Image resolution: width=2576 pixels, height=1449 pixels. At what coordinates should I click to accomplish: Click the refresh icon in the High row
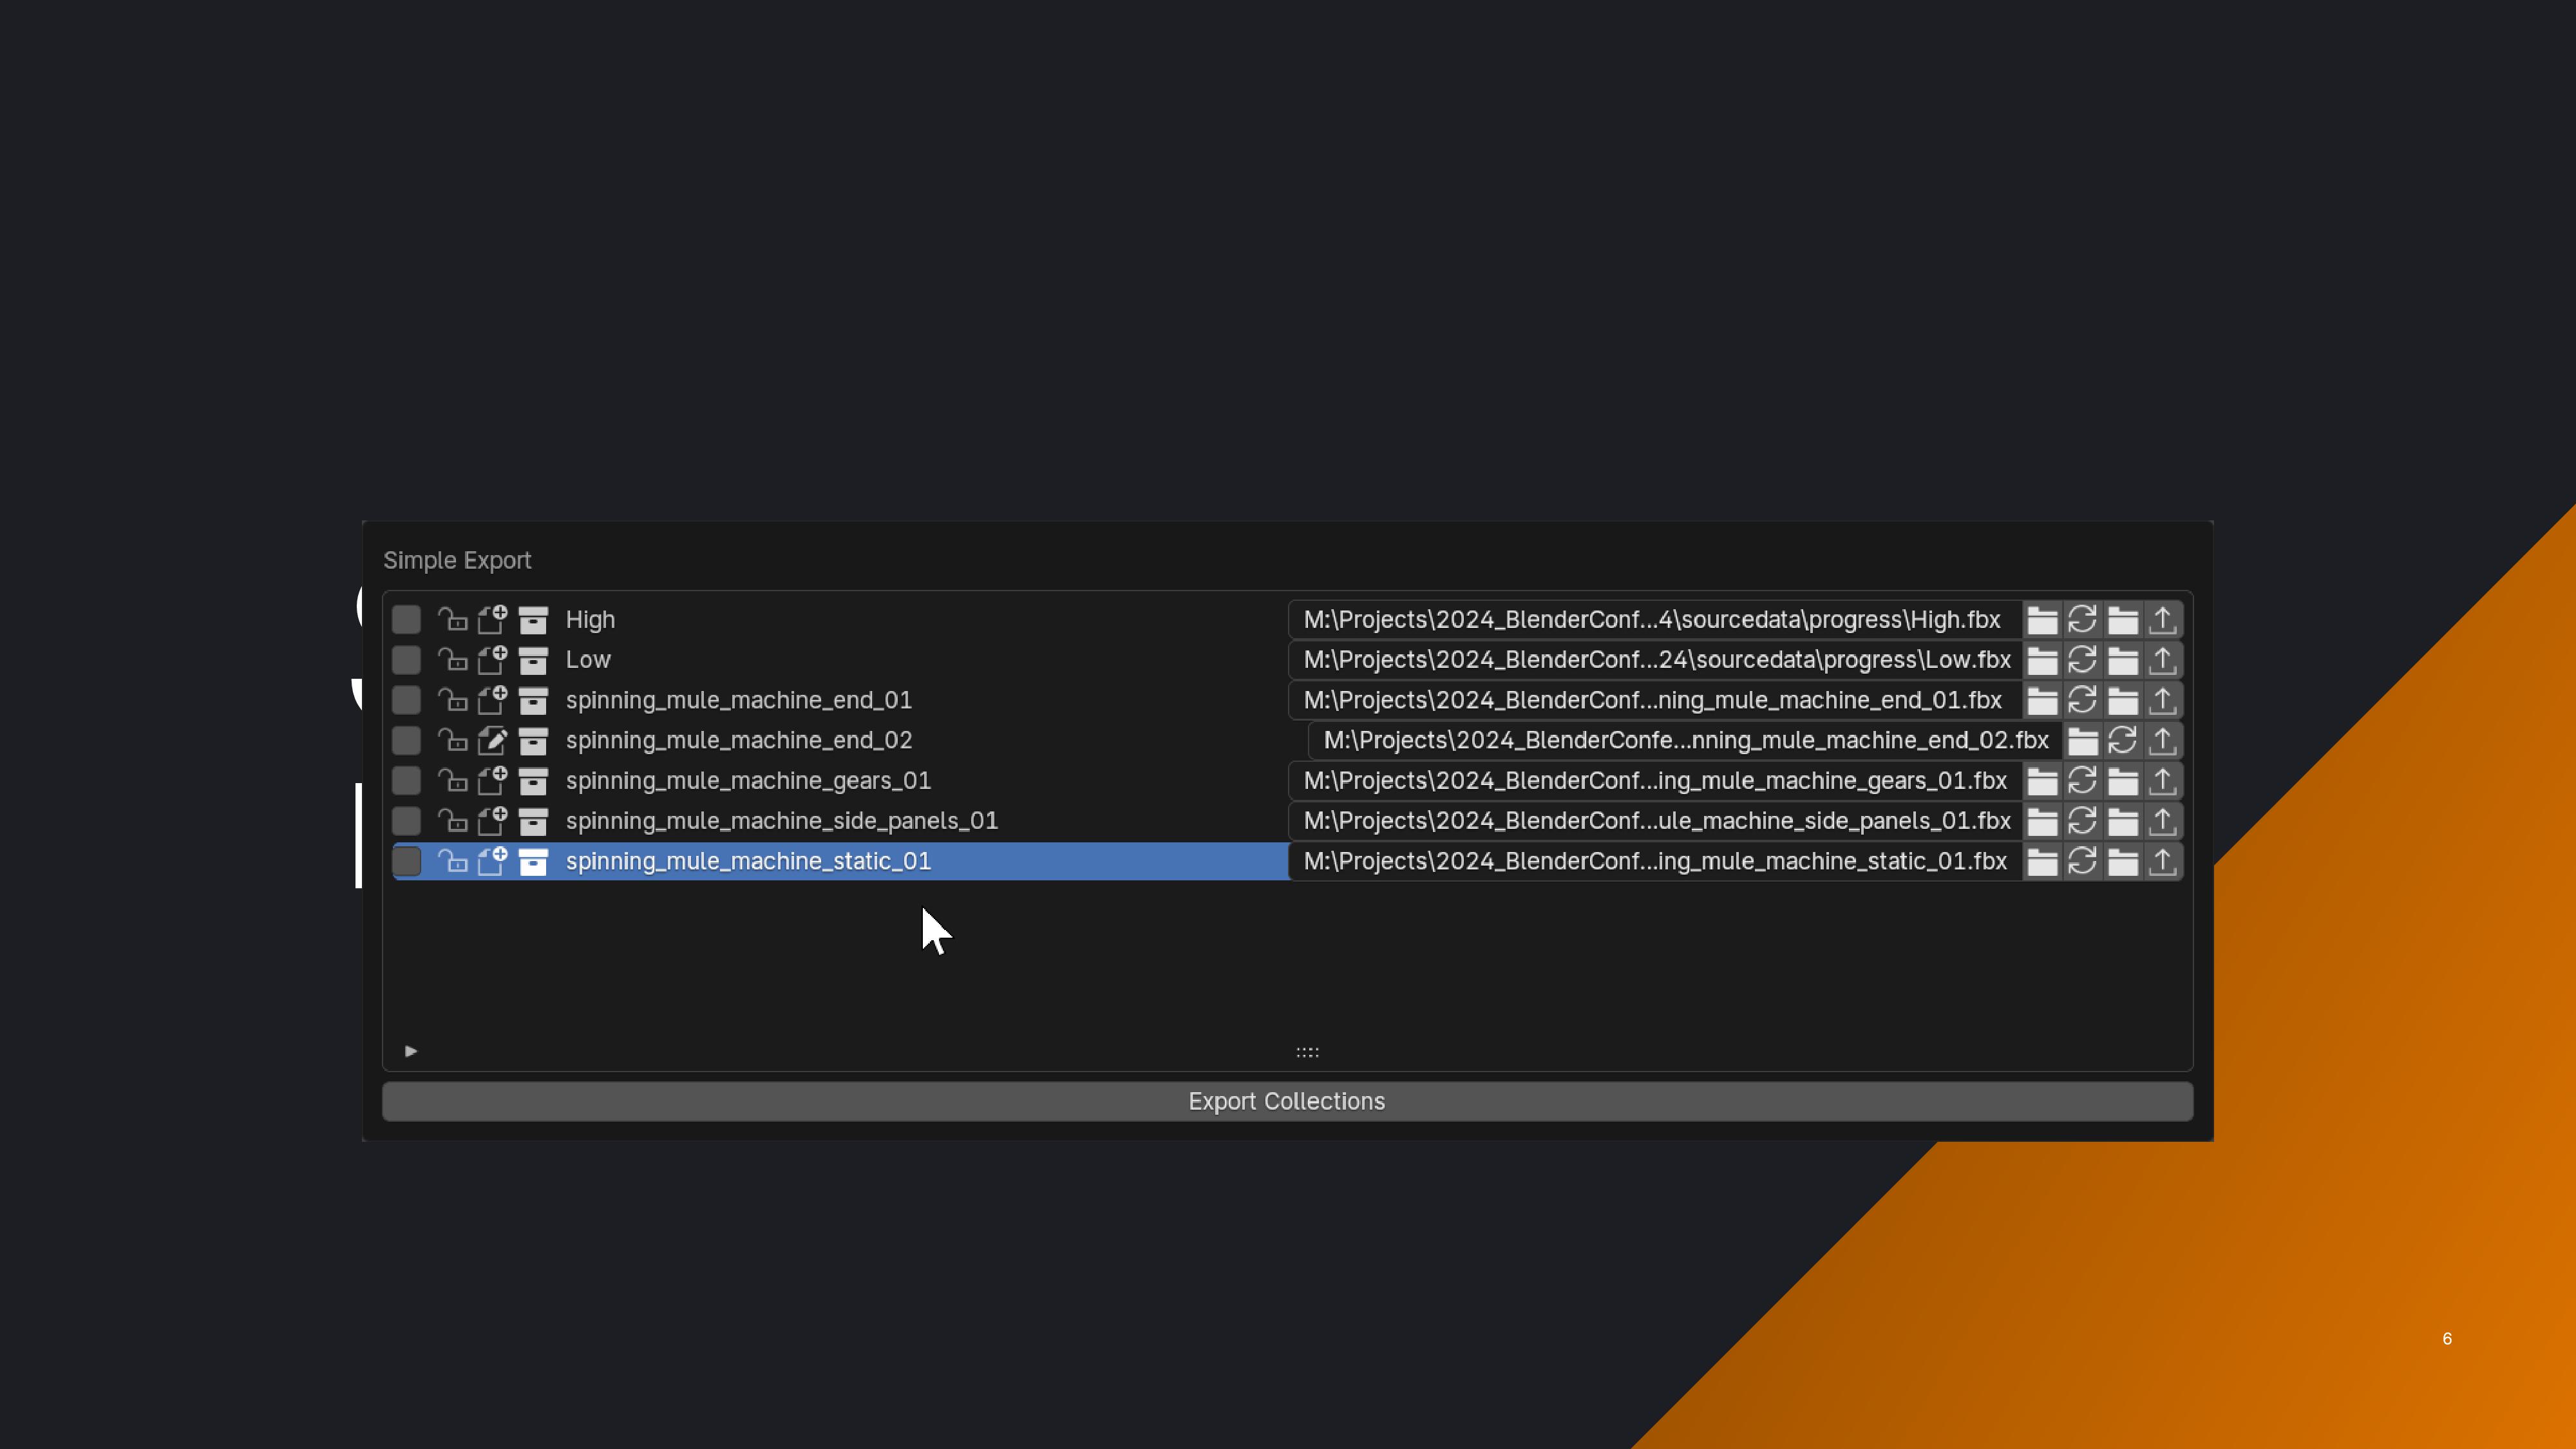coord(2082,620)
